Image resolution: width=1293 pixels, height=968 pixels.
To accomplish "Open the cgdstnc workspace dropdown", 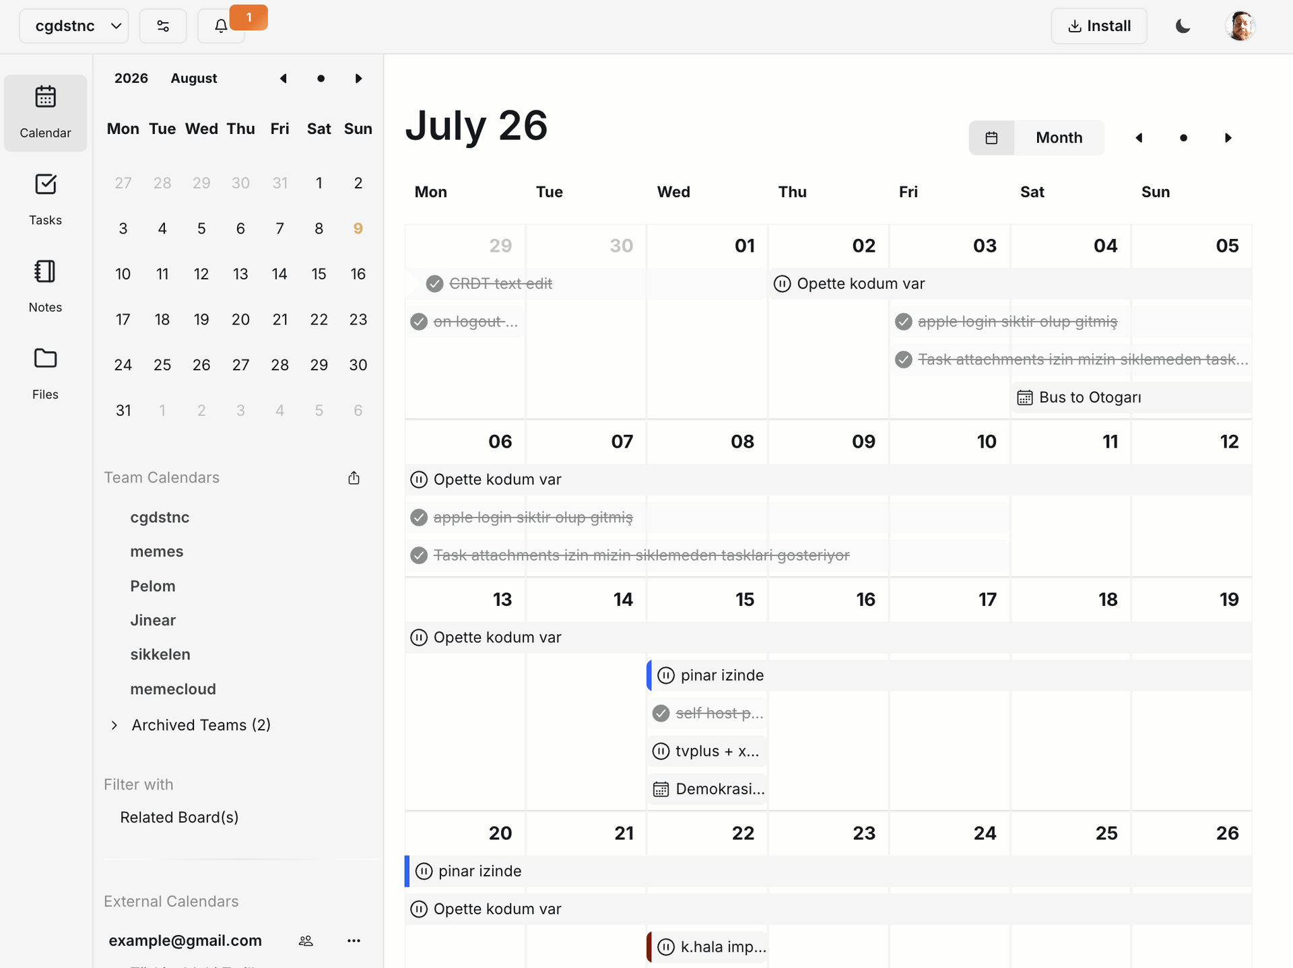I will point(74,26).
